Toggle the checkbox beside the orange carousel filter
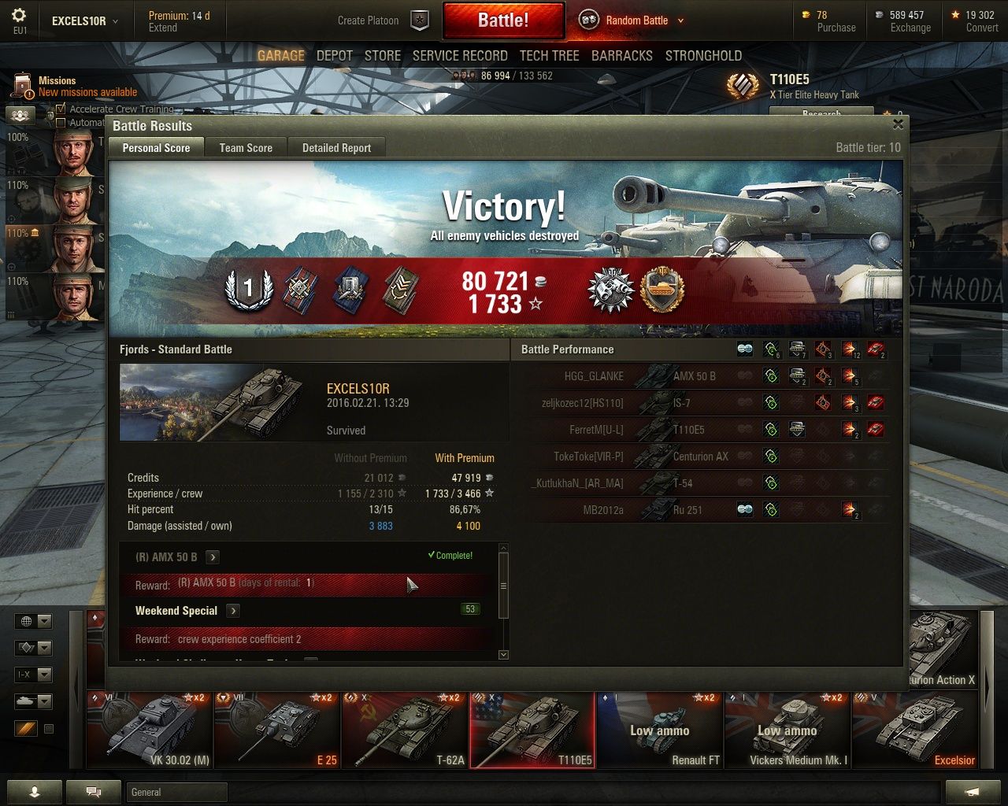This screenshot has height=806, width=1008. click(x=49, y=729)
